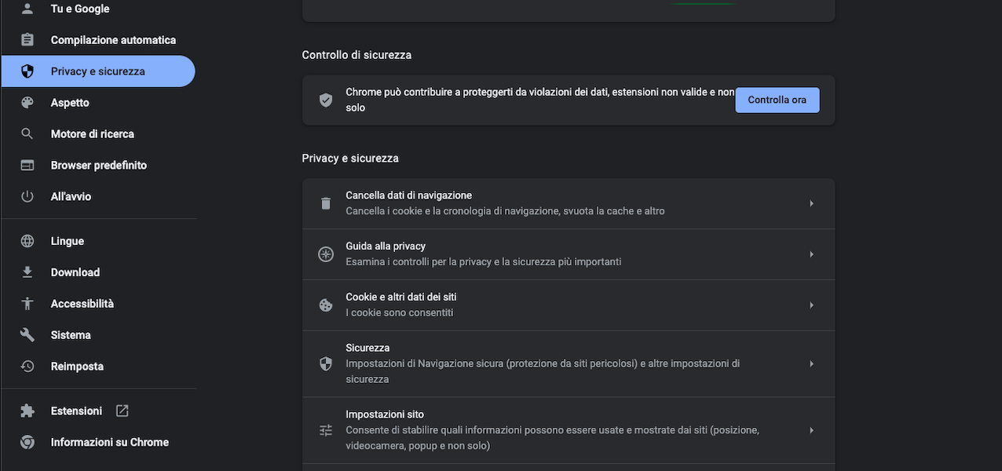Select Privacy e sicurezza in sidebar
The width and height of the screenshot is (1002, 471).
click(98, 71)
